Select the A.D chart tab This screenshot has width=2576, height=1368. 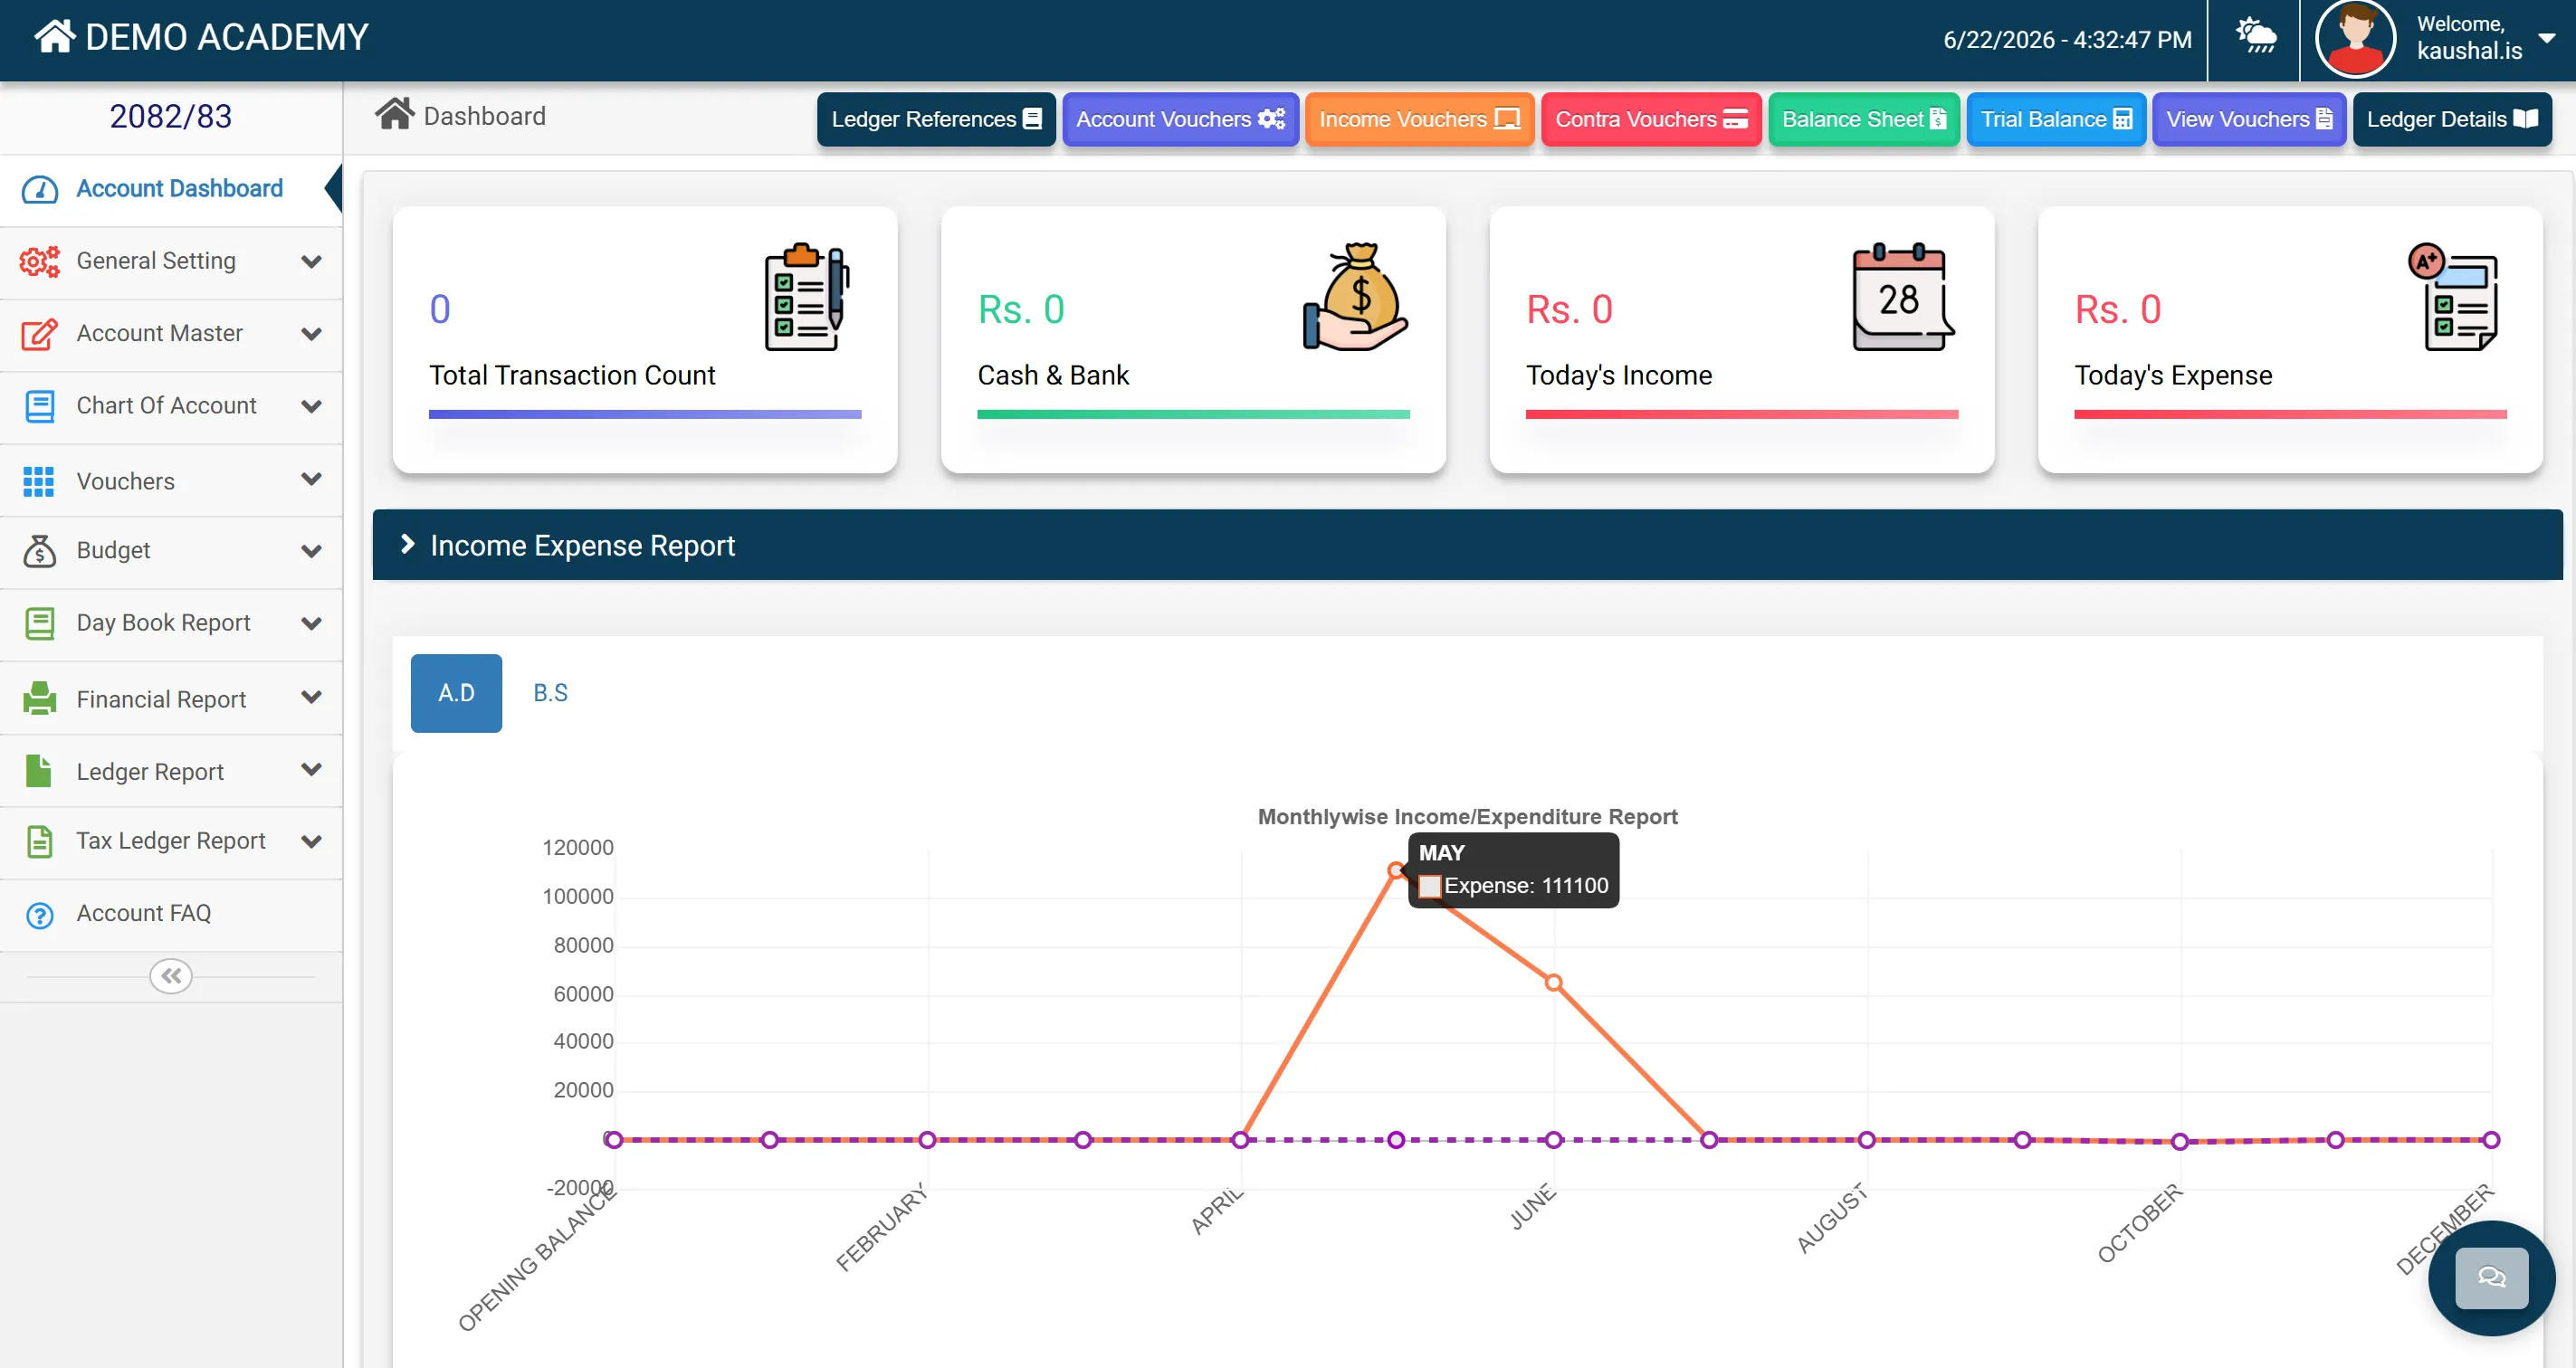click(456, 692)
